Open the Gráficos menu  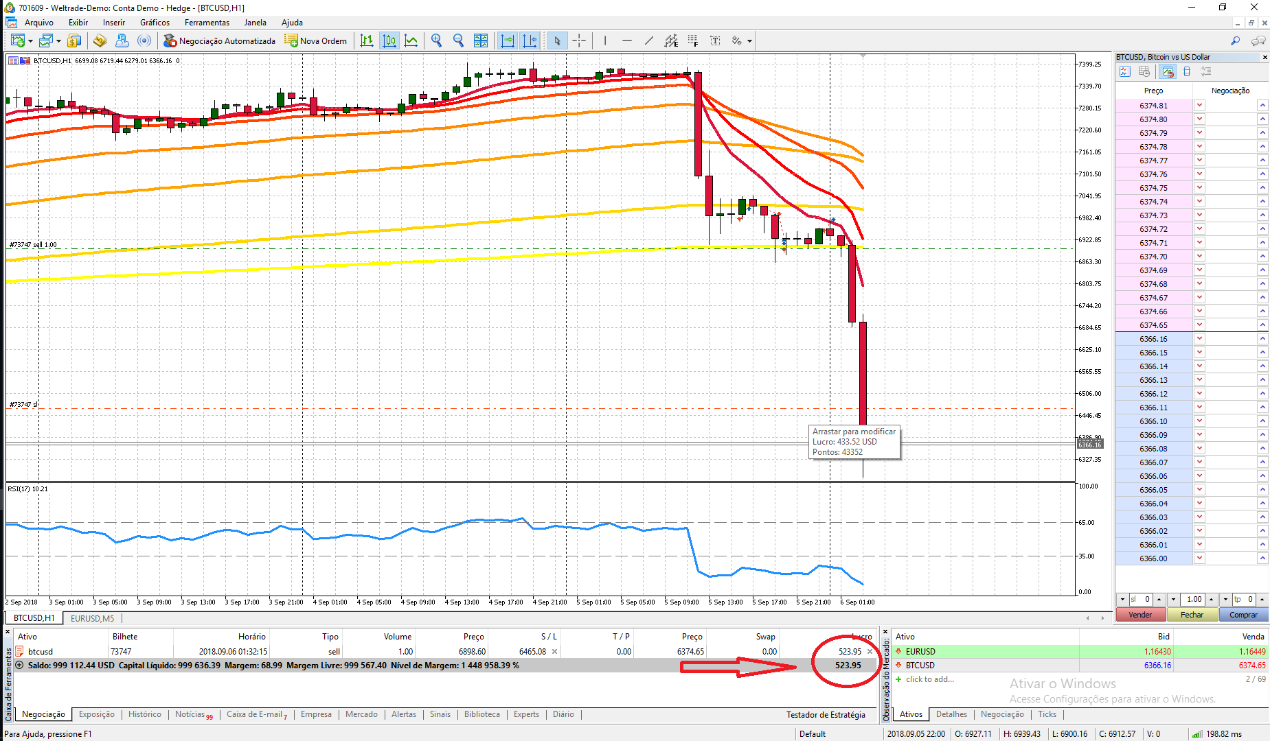155,23
